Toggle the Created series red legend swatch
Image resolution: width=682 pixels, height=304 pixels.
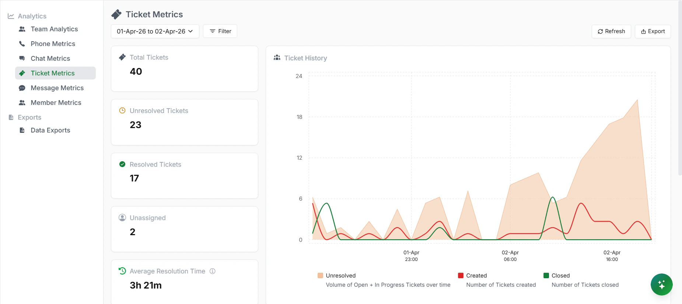click(461, 276)
